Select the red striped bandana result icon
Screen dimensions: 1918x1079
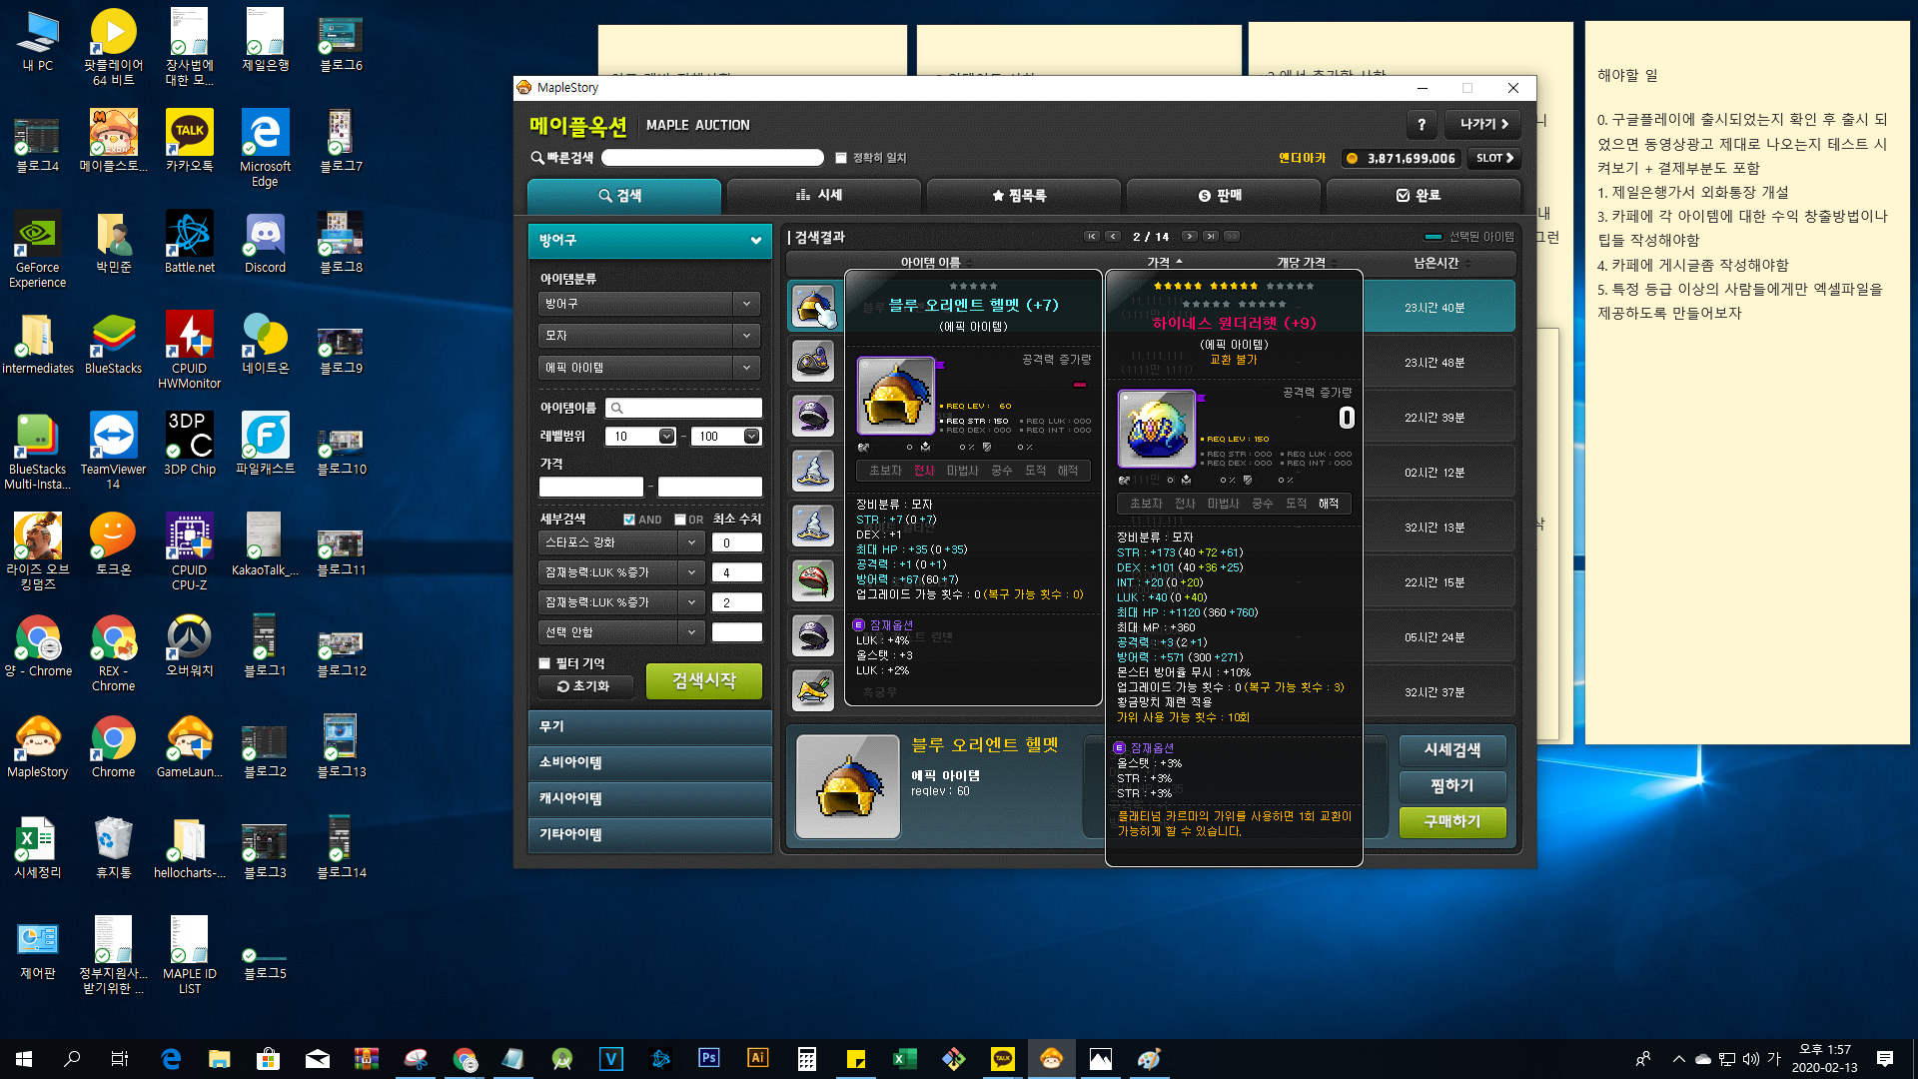813,580
